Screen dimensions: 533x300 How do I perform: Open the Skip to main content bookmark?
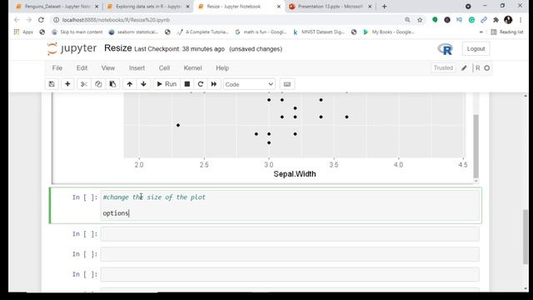(77, 32)
